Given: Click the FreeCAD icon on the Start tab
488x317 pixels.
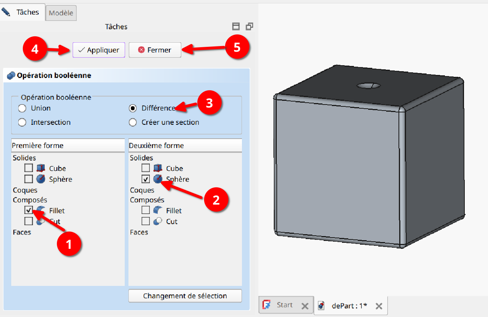Looking at the screenshot, I should coord(266,305).
